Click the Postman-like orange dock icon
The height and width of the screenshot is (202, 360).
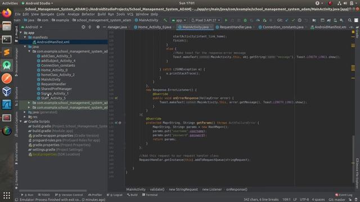pos(7,79)
